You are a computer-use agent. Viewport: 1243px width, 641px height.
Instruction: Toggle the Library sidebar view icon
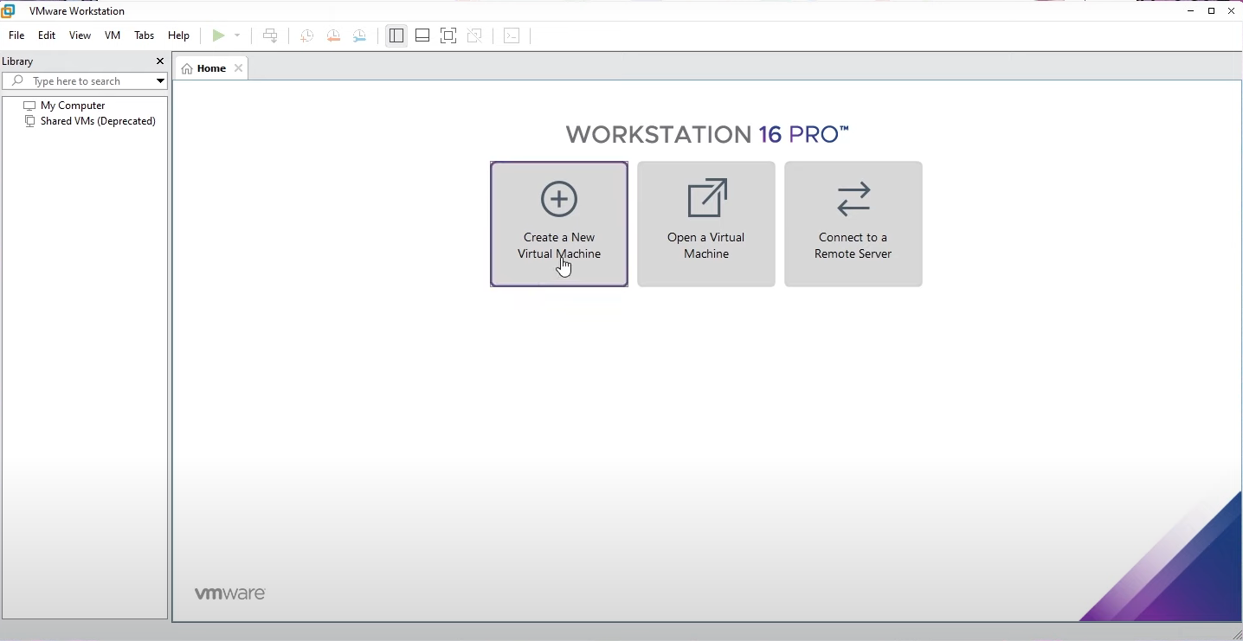point(396,35)
